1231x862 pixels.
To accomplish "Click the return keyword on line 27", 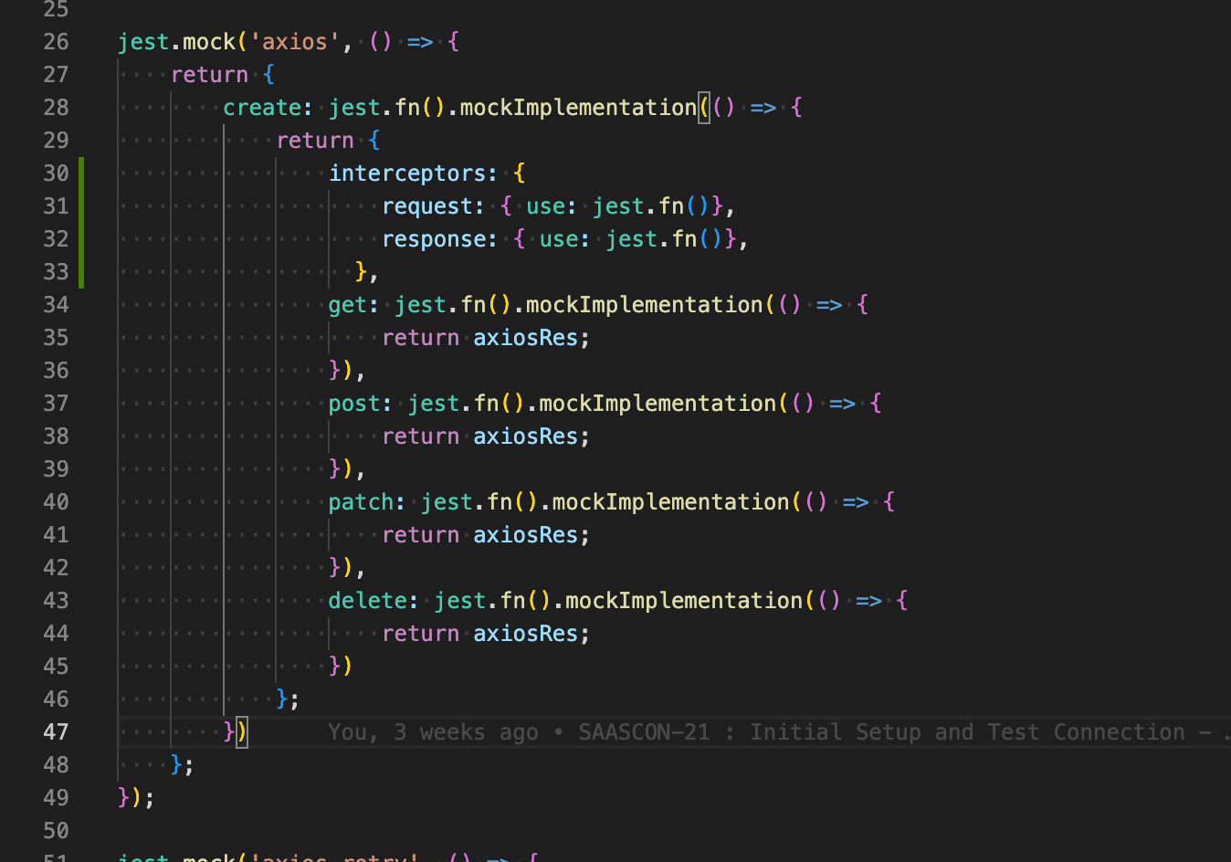I will [x=208, y=74].
